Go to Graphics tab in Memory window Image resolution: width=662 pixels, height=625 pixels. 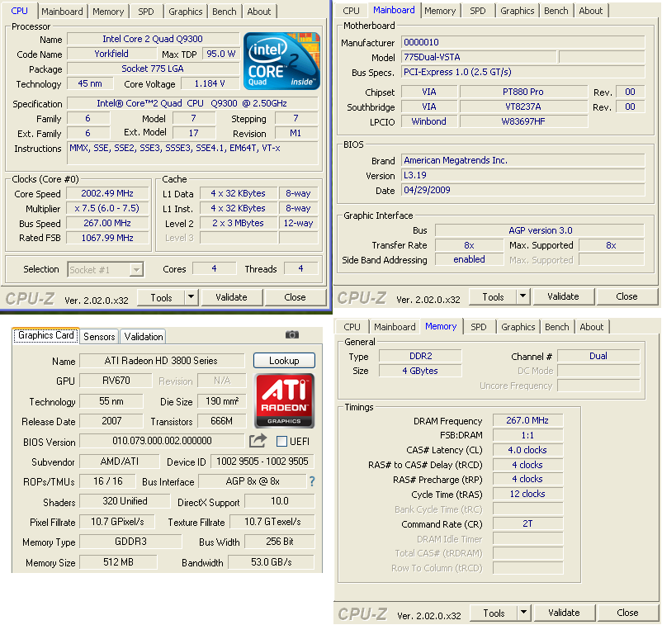pos(518,327)
